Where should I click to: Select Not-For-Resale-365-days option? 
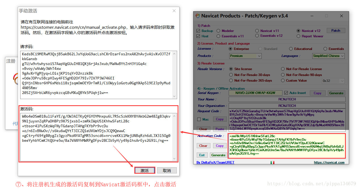[231, 81]
